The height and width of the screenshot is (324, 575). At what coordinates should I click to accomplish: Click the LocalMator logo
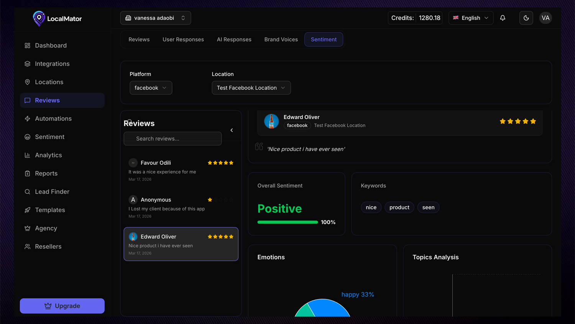point(58,18)
